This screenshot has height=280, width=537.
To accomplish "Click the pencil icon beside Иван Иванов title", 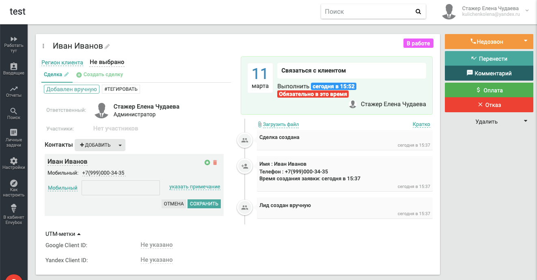I will [107, 47].
